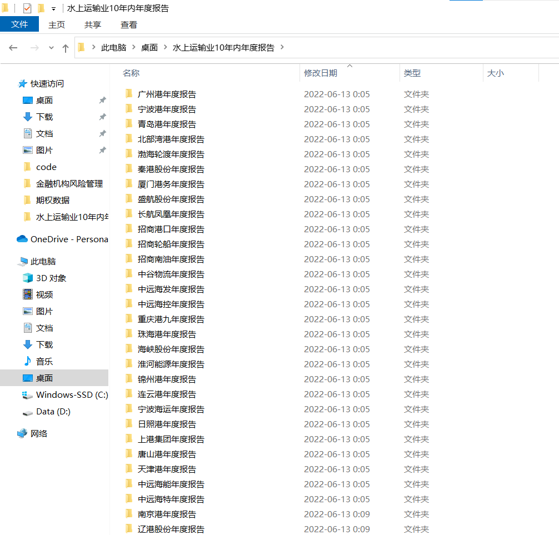Click the folder icon of 盛航股份年度报告
The height and width of the screenshot is (535, 559).
tap(129, 199)
